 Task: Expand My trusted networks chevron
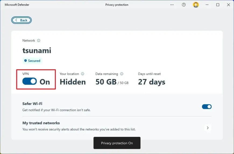point(208,128)
